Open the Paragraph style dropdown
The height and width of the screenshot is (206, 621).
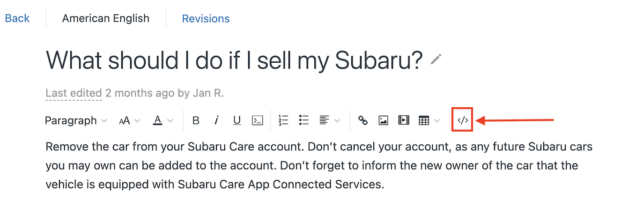(x=76, y=120)
